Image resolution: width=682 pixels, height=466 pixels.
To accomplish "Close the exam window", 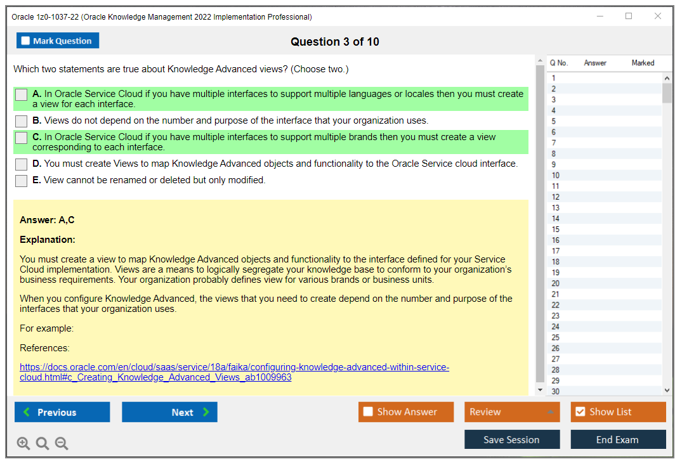I will 658,16.
